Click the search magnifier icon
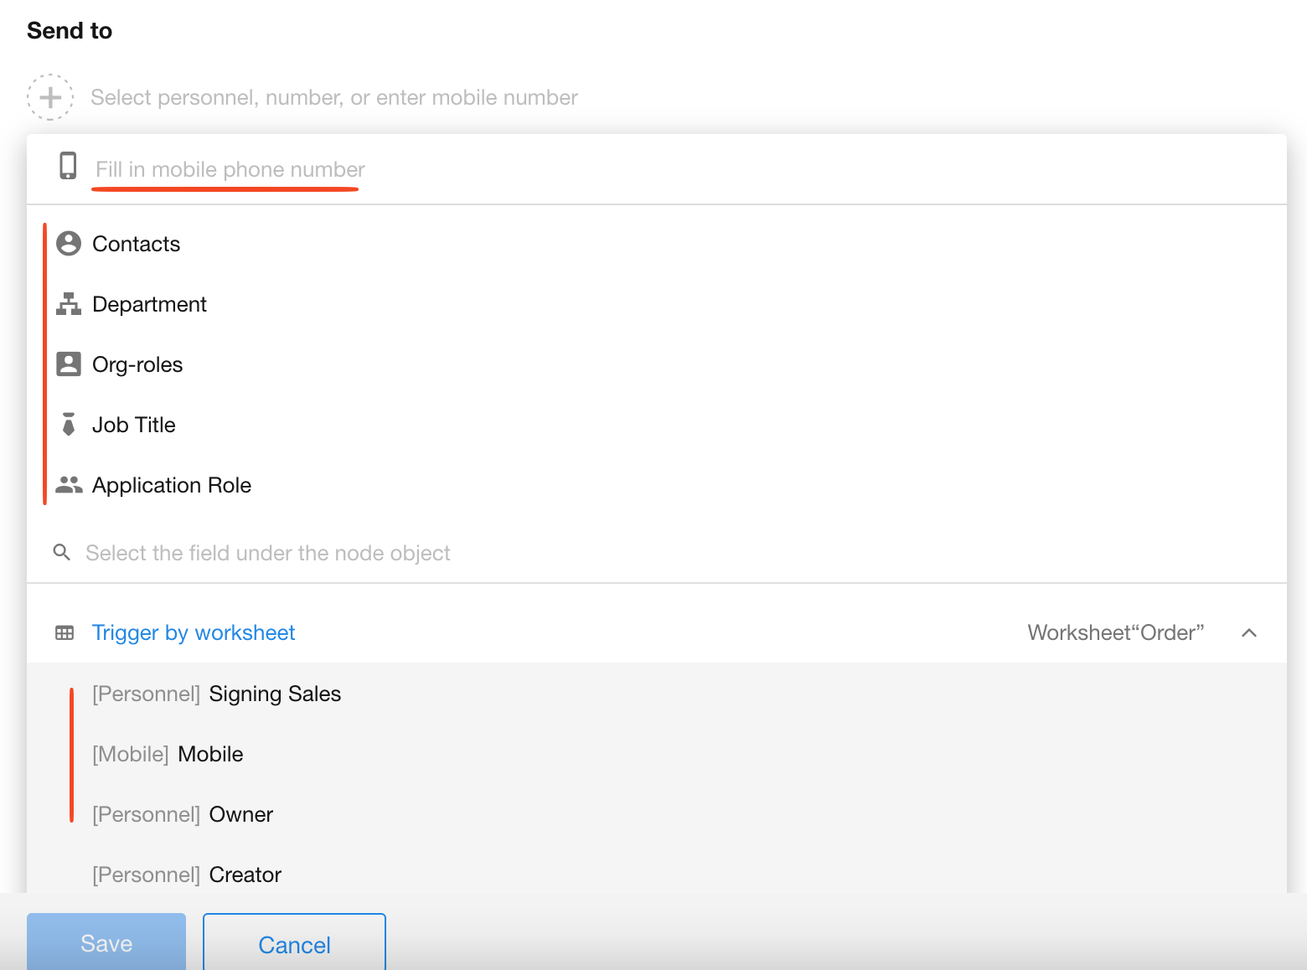The image size is (1307, 970). pyautogui.click(x=61, y=552)
